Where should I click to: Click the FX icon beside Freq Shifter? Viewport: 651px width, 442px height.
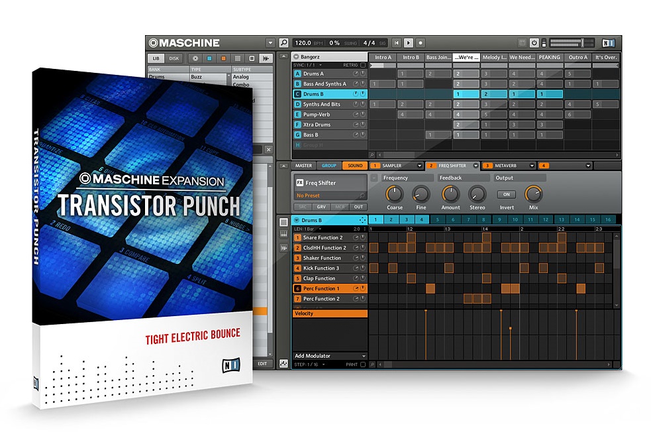point(299,183)
